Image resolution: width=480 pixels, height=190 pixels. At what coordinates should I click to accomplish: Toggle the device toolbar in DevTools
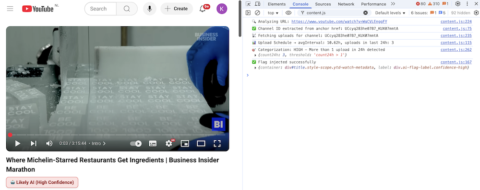click(x=257, y=4)
